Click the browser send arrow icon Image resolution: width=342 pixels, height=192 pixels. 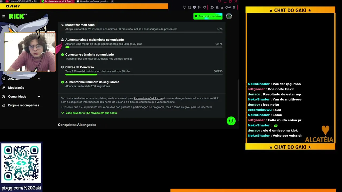click(x=199, y=7)
